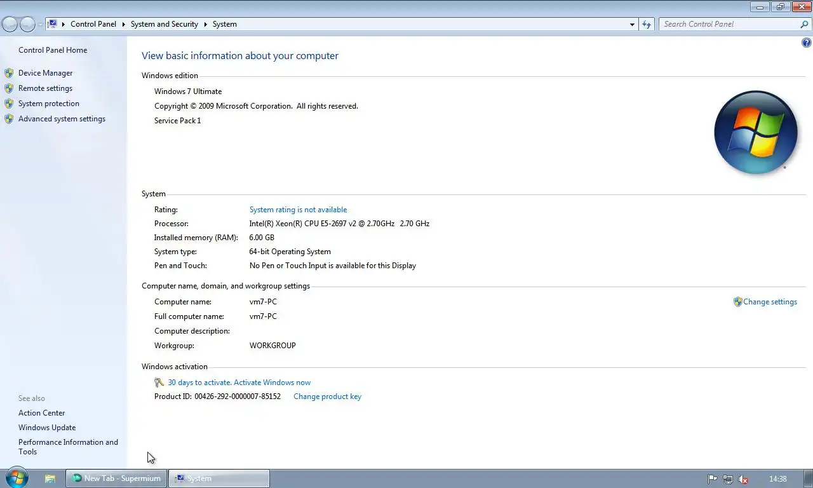Switch to New Tab - Supermium taskbar button
Viewport: 813px width, 488px height.
click(x=116, y=478)
